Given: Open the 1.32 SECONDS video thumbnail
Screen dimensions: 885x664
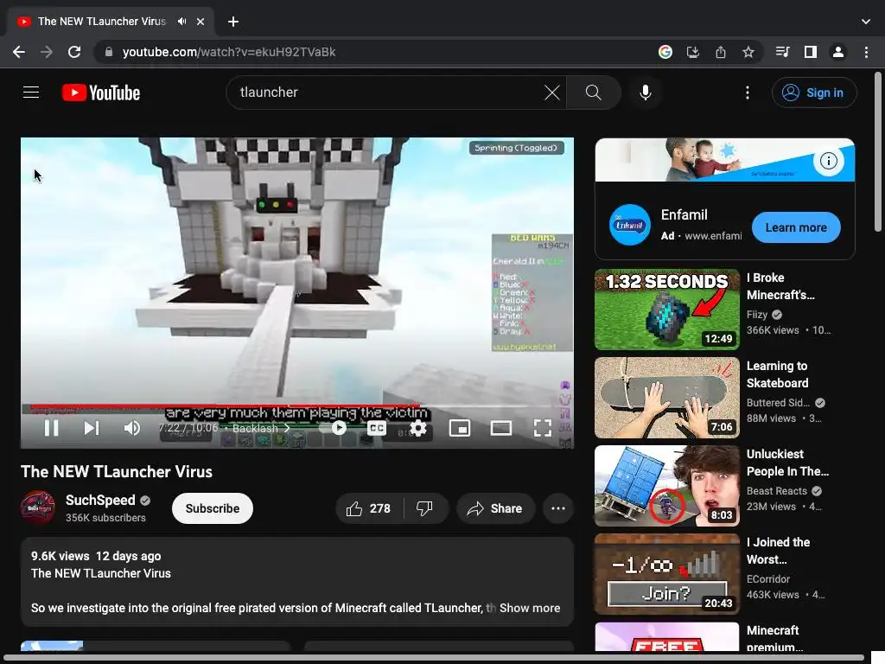Looking at the screenshot, I should click(666, 310).
